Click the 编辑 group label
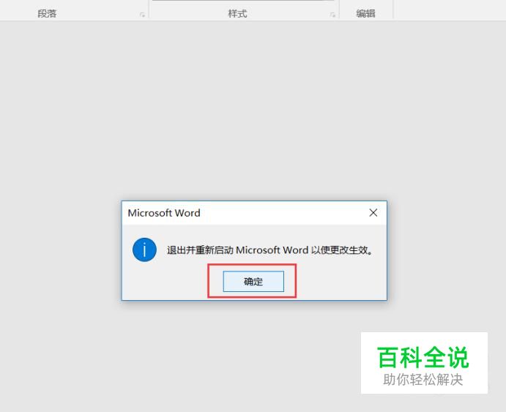Screen dimensions: 506x412 click(x=365, y=14)
